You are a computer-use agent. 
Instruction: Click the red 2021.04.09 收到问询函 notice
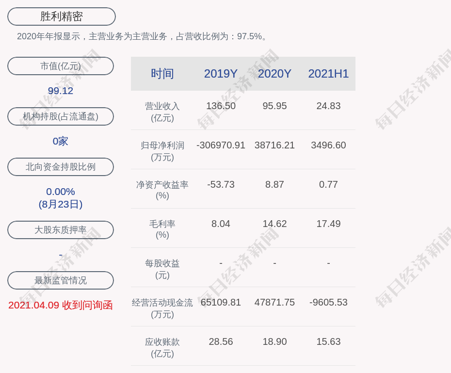click(61, 305)
